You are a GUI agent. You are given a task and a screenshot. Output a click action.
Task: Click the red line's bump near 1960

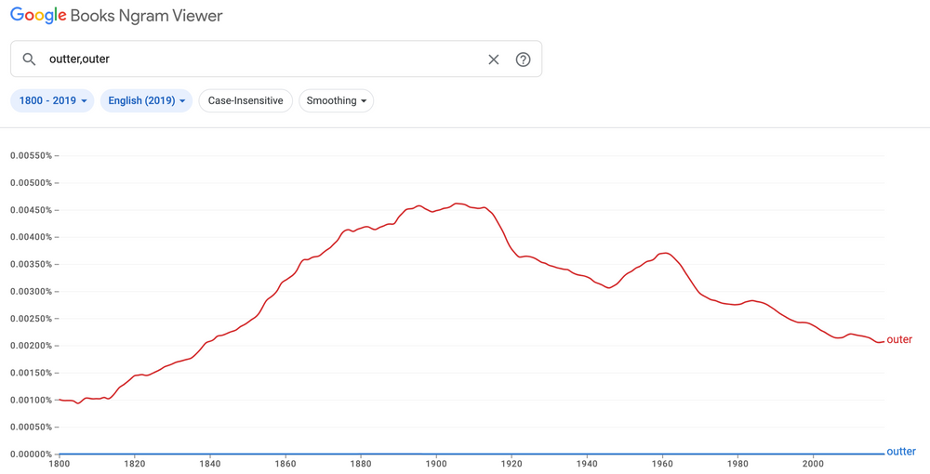pos(662,253)
